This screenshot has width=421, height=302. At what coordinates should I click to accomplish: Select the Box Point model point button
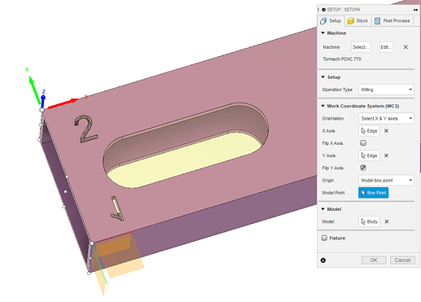373,193
